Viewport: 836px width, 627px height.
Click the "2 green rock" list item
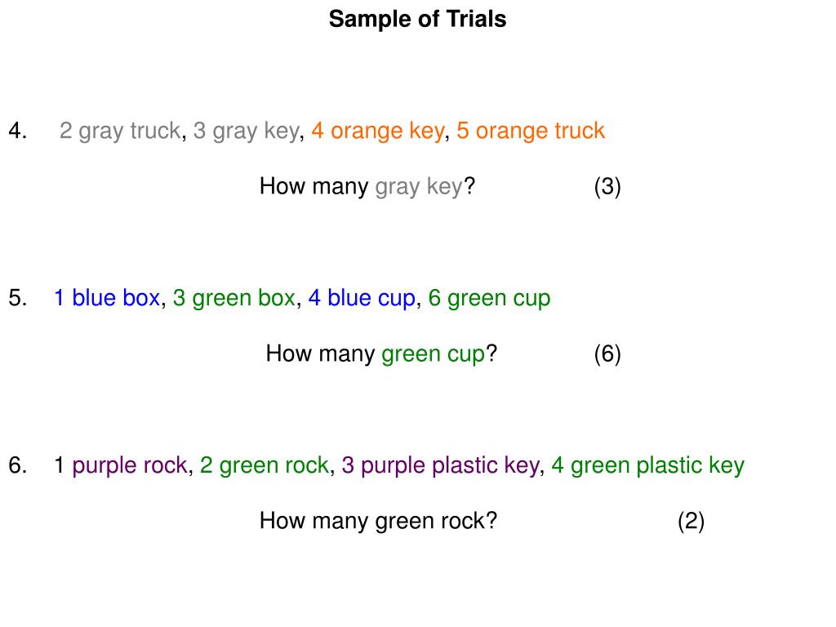(264, 465)
